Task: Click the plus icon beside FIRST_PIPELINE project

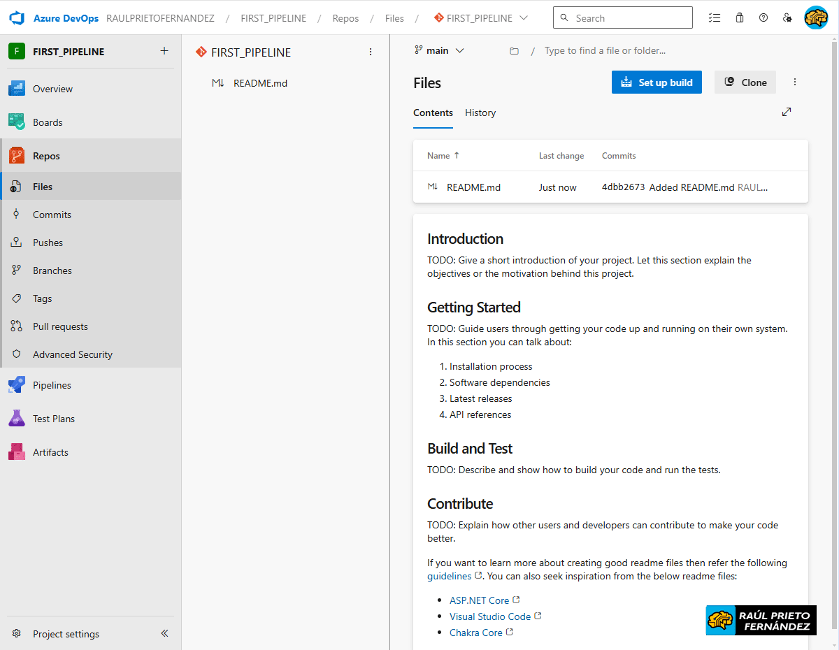Action: [164, 51]
